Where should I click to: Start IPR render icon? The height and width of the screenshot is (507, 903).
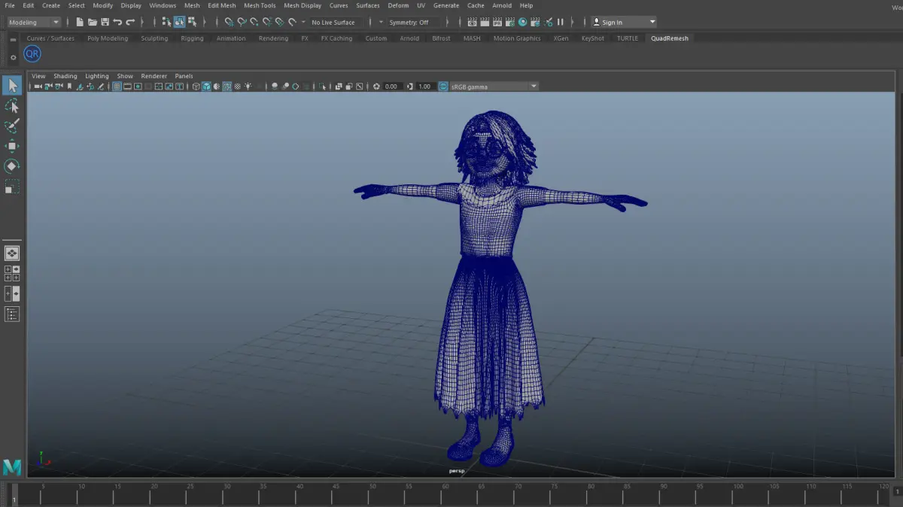497,22
